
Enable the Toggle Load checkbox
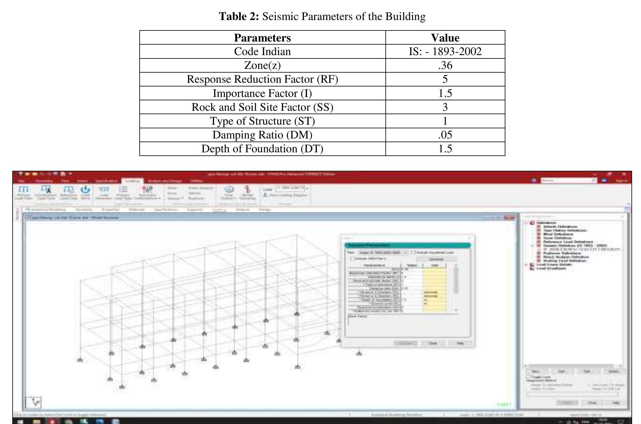pos(529,377)
